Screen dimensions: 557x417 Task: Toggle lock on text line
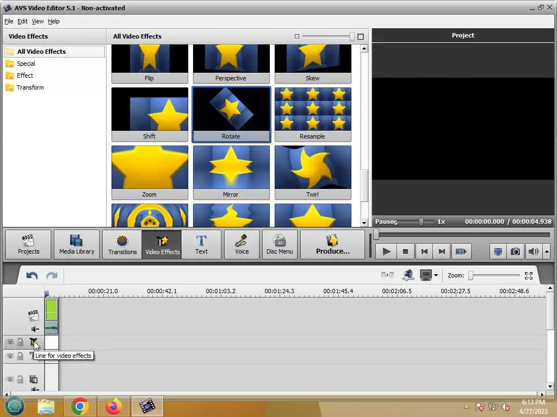coord(20,356)
